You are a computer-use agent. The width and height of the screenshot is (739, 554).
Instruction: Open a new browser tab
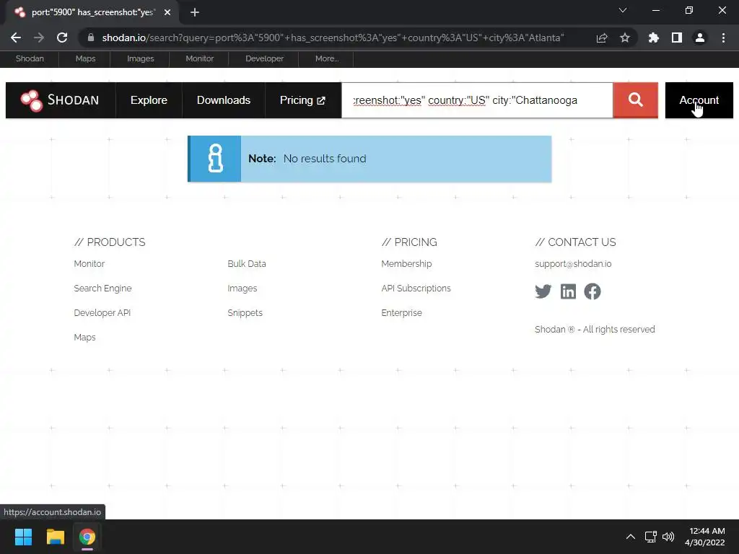pyautogui.click(x=195, y=12)
